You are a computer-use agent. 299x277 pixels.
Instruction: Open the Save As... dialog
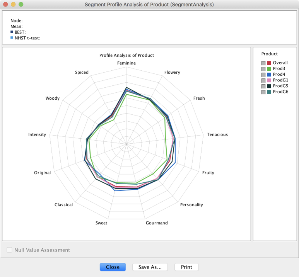(x=150, y=267)
